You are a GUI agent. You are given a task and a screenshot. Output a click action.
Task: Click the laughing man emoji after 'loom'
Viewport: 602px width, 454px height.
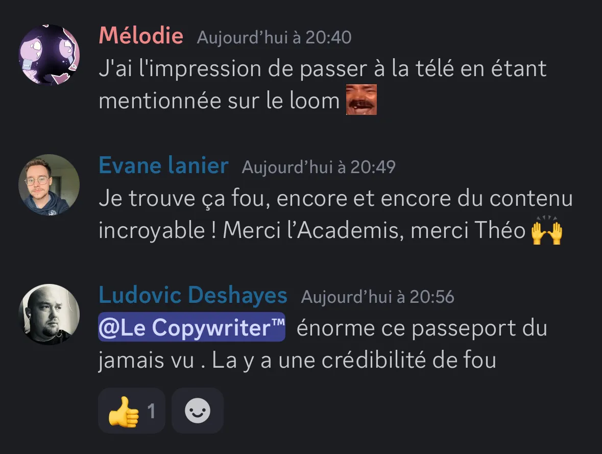[x=362, y=100]
